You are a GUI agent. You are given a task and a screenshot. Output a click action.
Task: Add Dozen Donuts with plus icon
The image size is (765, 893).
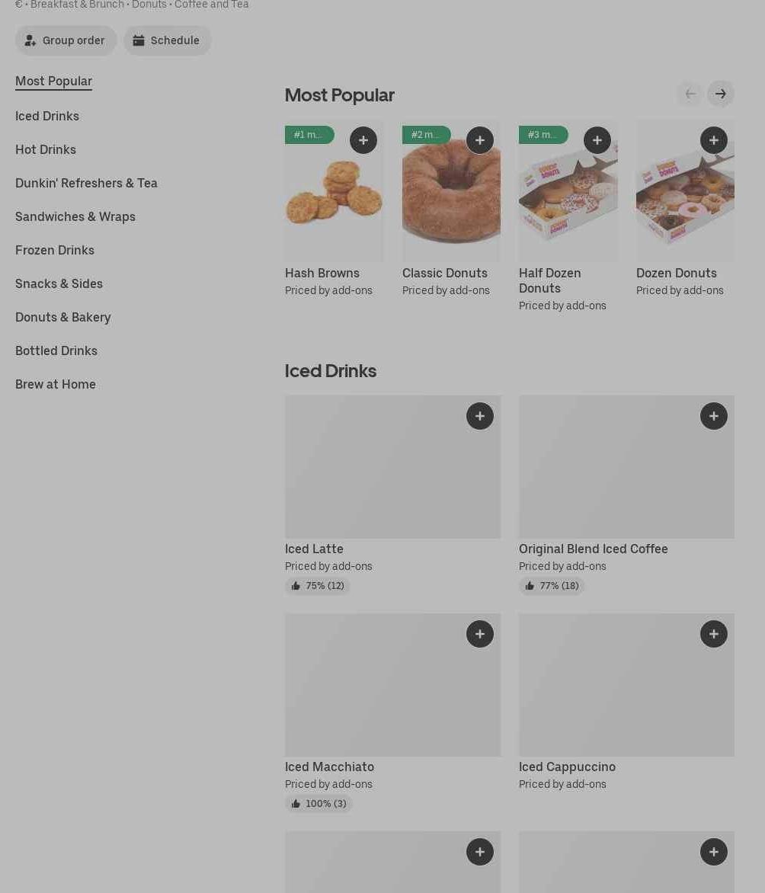[x=714, y=140]
